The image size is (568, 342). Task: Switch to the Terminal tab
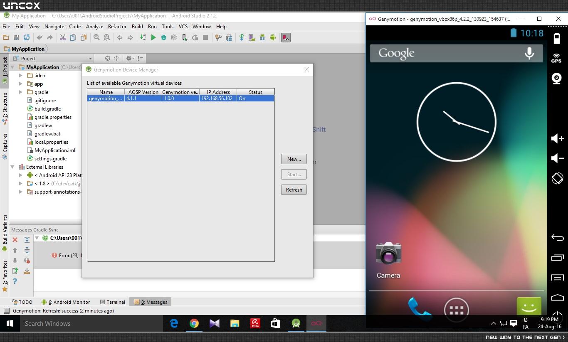tap(112, 302)
